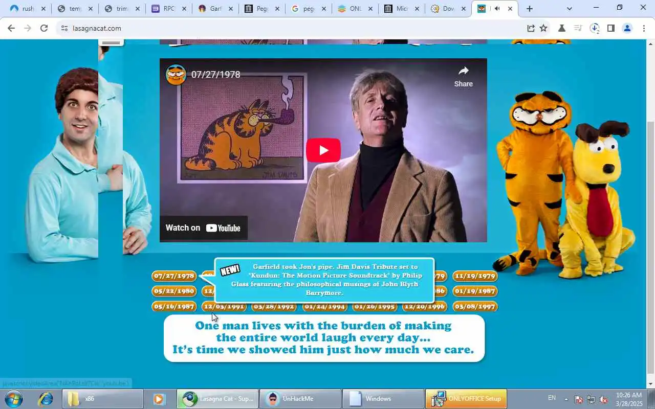This screenshot has width=655, height=409.
Task: Share this page icon in address bar
Action: (x=531, y=28)
